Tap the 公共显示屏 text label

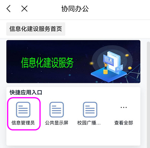click(x=57, y=123)
